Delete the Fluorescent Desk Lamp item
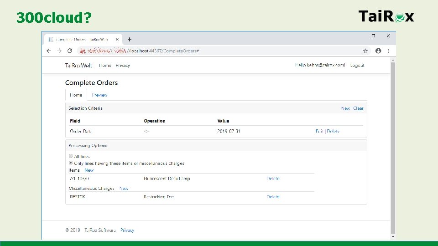This screenshot has width=438, height=246. pos(273,179)
